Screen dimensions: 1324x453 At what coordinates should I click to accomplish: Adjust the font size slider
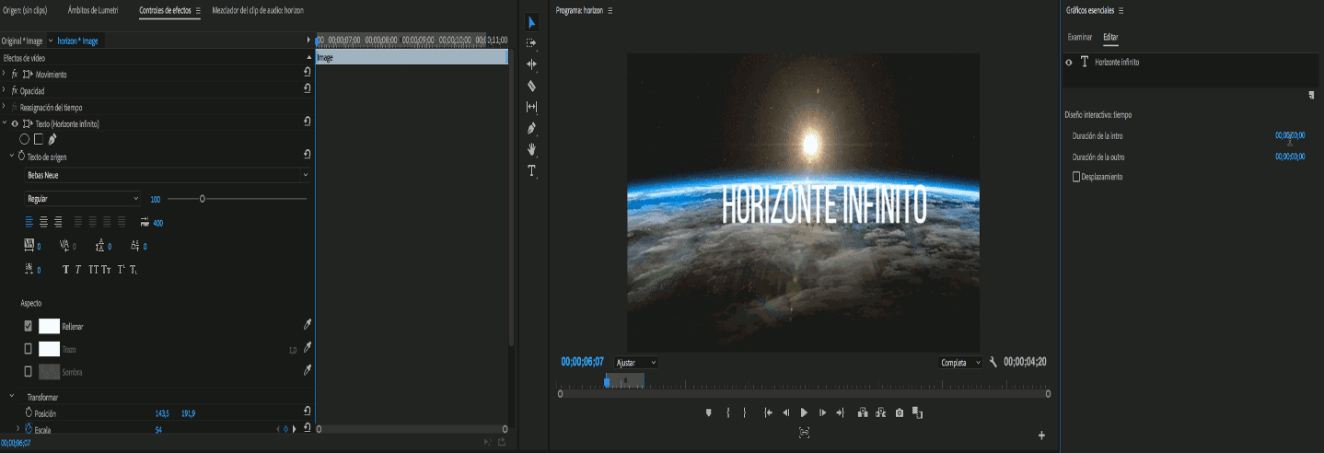click(203, 199)
